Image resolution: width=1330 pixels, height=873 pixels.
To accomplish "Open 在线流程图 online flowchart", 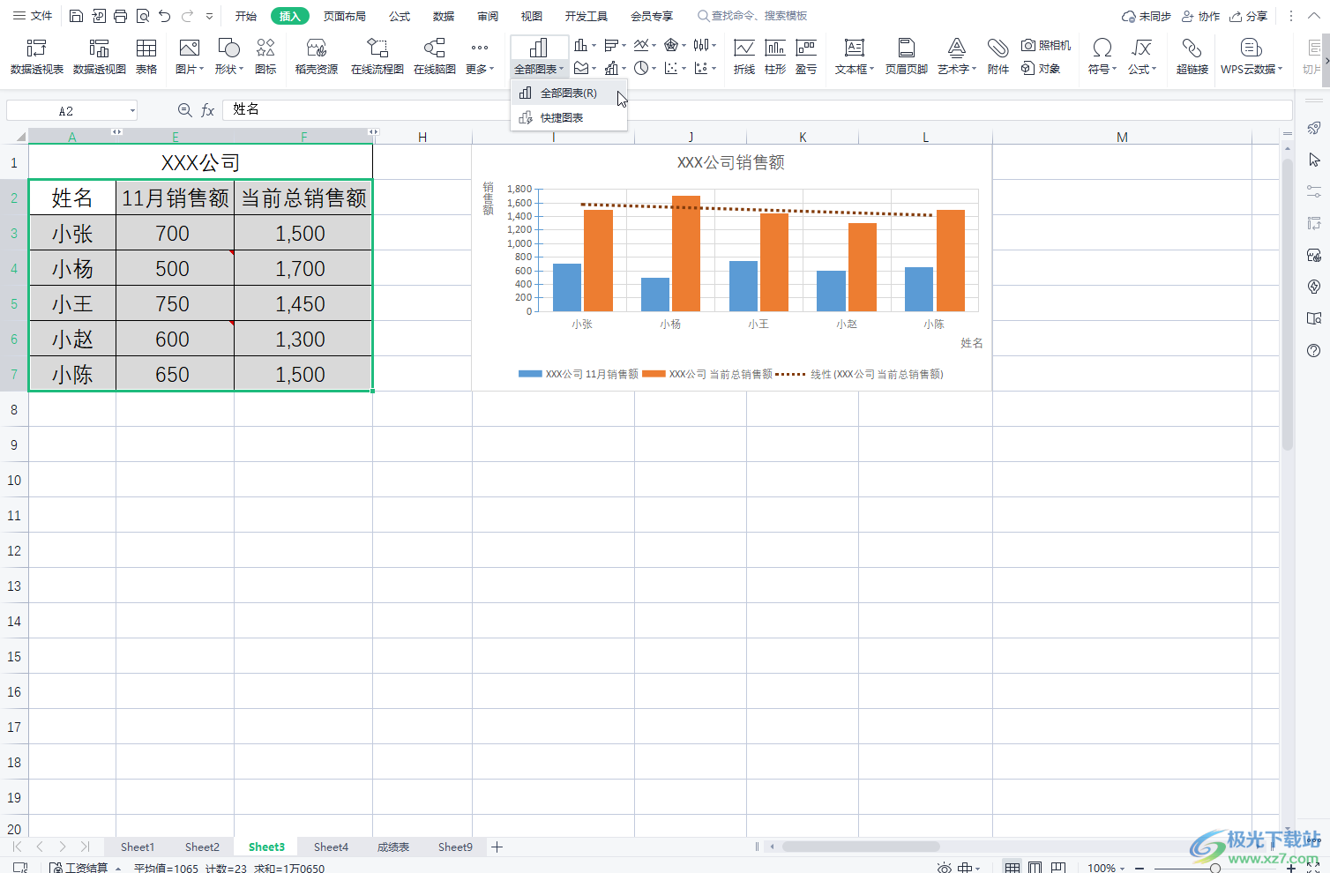I will click(x=377, y=56).
